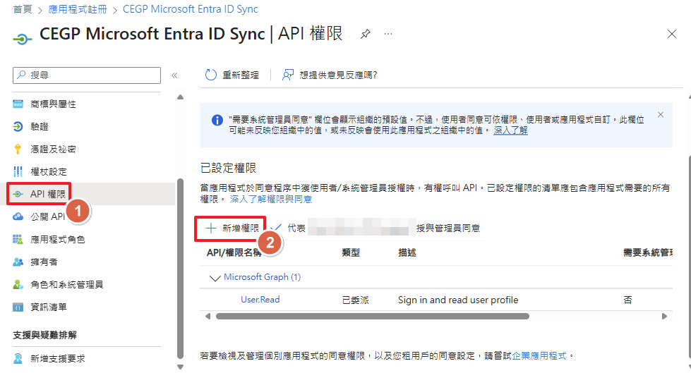Open 商標與屬性 in the sidebar
This screenshot has height=373, width=691.
pos(53,104)
